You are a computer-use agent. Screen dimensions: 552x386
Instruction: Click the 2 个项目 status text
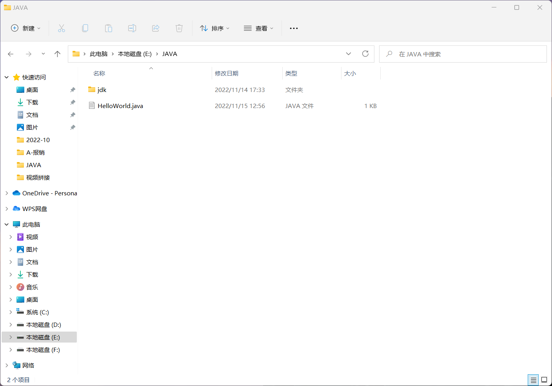pyautogui.click(x=18, y=380)
